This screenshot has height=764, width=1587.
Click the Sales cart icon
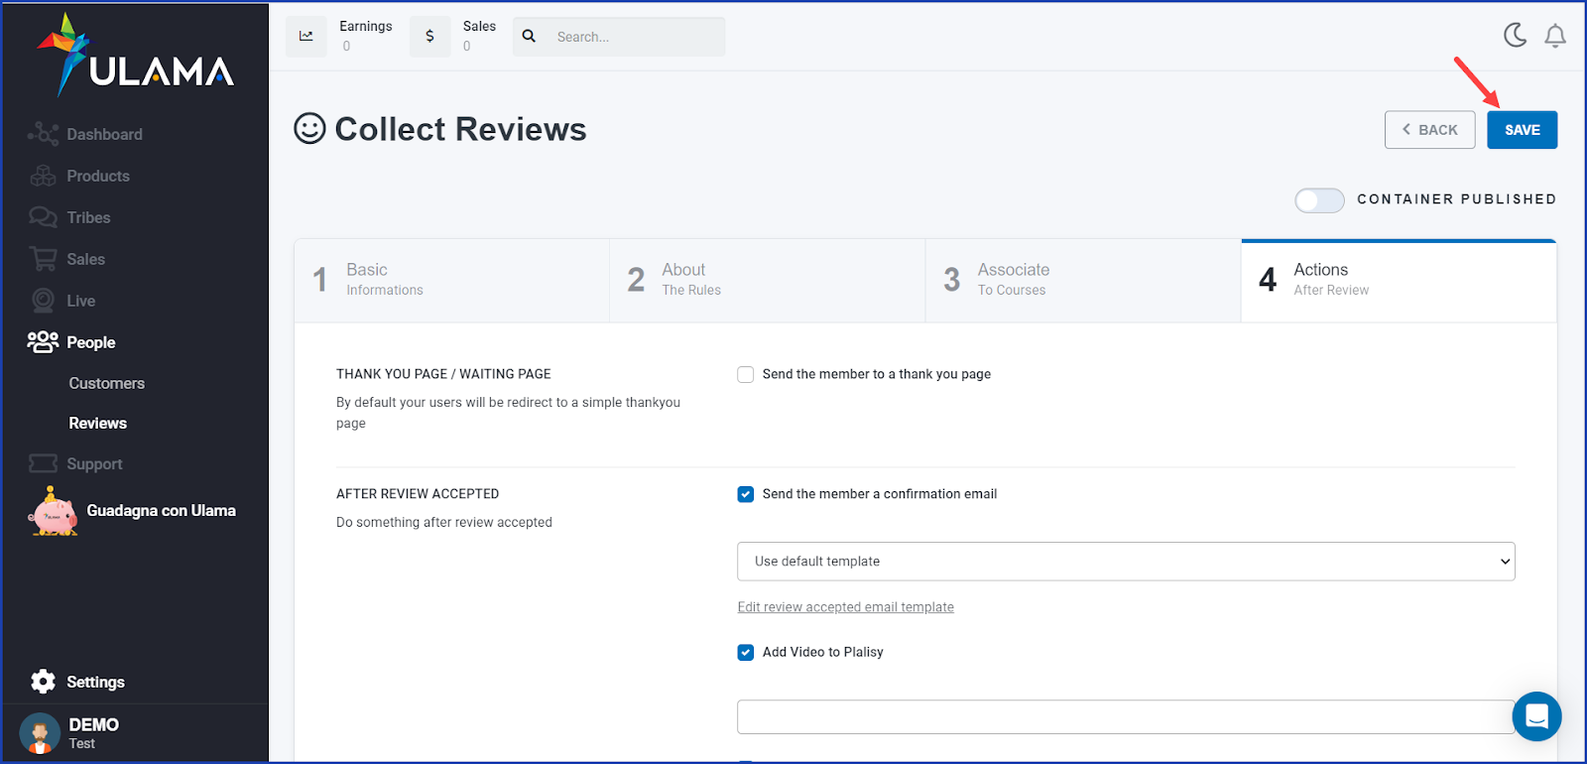[43, 259]
